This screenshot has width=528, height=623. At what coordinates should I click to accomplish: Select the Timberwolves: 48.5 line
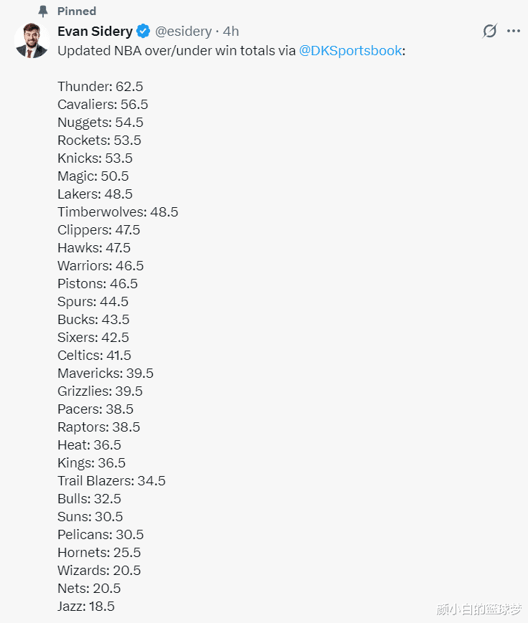click(x=118, y=212)
